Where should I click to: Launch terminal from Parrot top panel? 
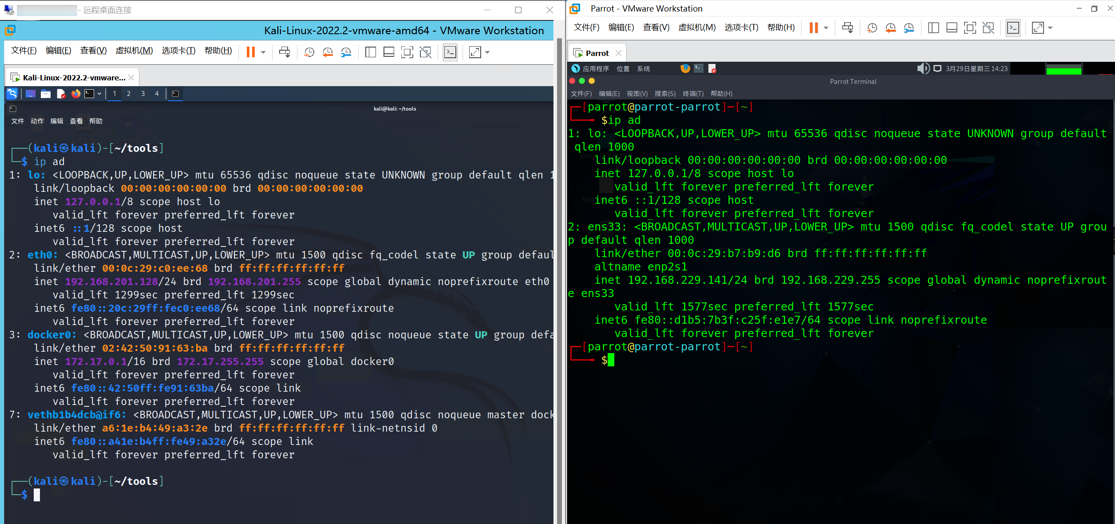(699, 68)
